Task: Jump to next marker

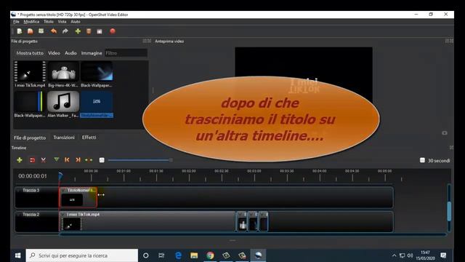Action: [x=78, y=160]
